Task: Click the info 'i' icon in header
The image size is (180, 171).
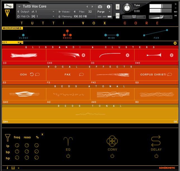Action: click(109, 7)
